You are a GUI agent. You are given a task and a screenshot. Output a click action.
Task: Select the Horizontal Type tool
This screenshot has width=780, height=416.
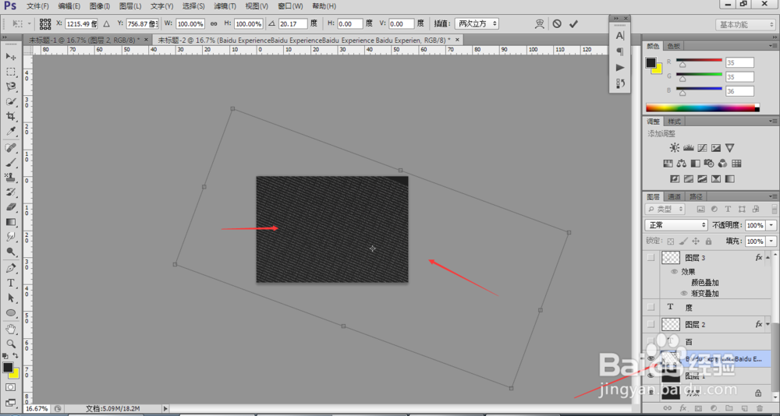click(x=11, y=284)
